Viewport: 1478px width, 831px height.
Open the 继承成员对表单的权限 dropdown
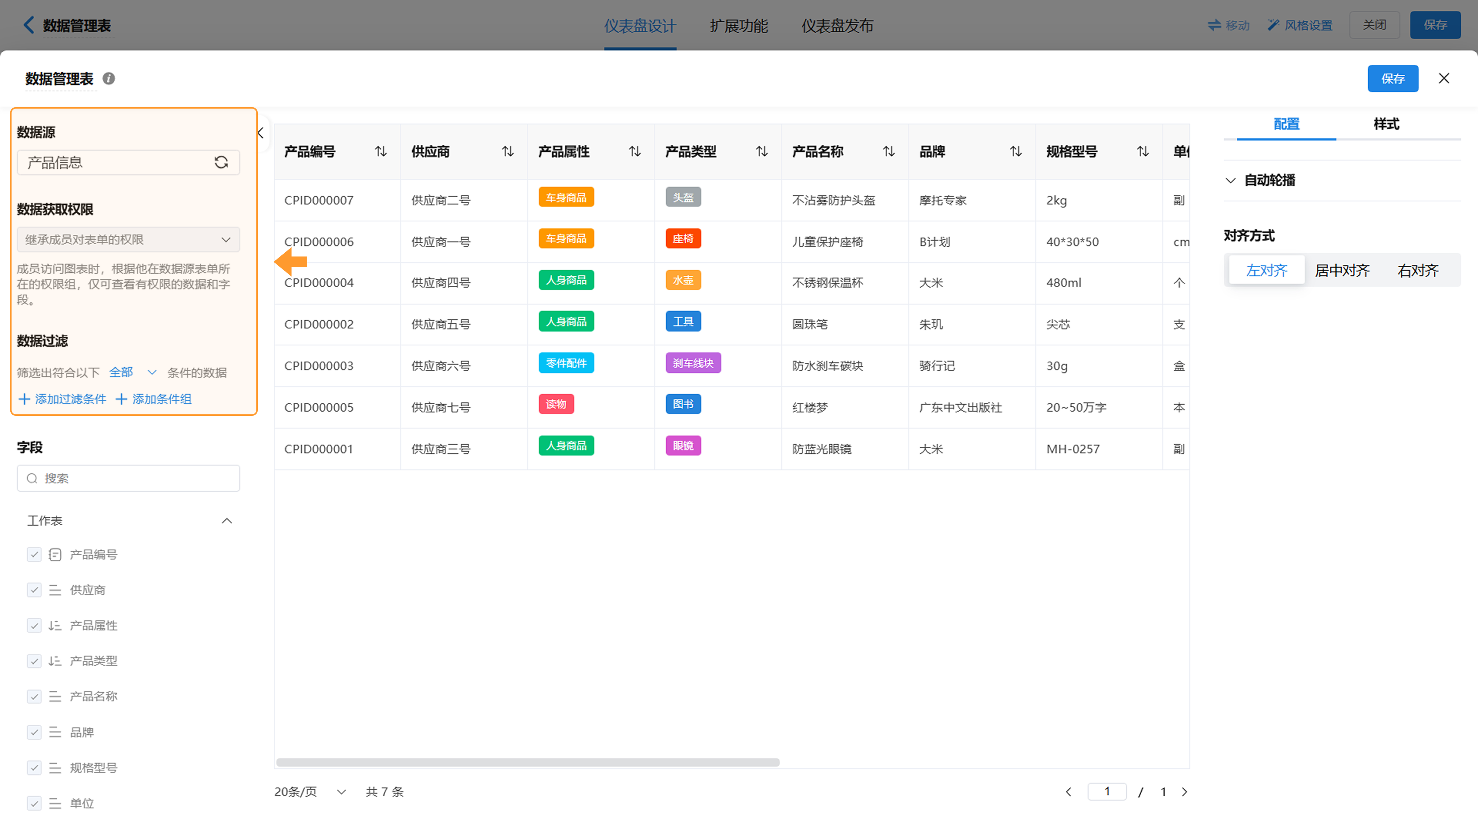[128, 240]
